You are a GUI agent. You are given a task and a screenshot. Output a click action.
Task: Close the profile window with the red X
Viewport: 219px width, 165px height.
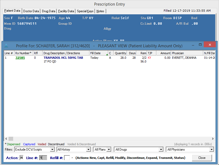pyautogui.click(x=209, y=45)
